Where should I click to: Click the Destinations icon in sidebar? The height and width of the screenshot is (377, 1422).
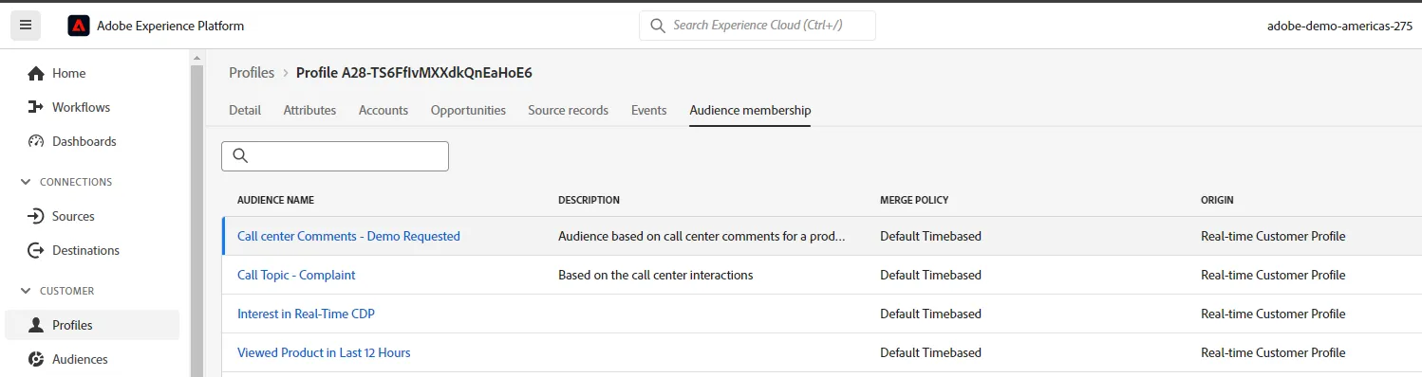click(37, 250)
